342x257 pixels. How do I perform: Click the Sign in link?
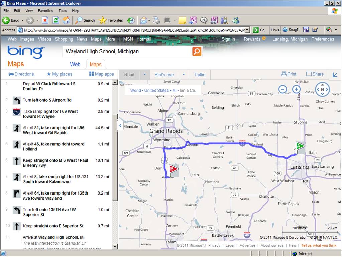click(x=228, y=39)
